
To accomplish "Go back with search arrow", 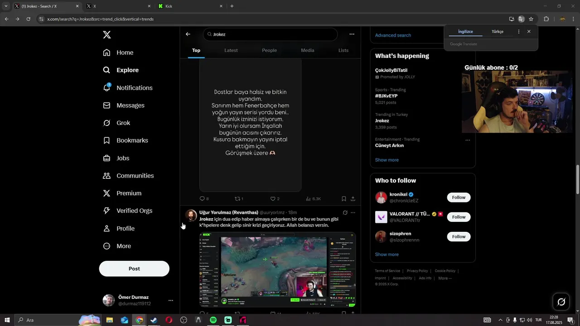I will [x=188, y=34].
